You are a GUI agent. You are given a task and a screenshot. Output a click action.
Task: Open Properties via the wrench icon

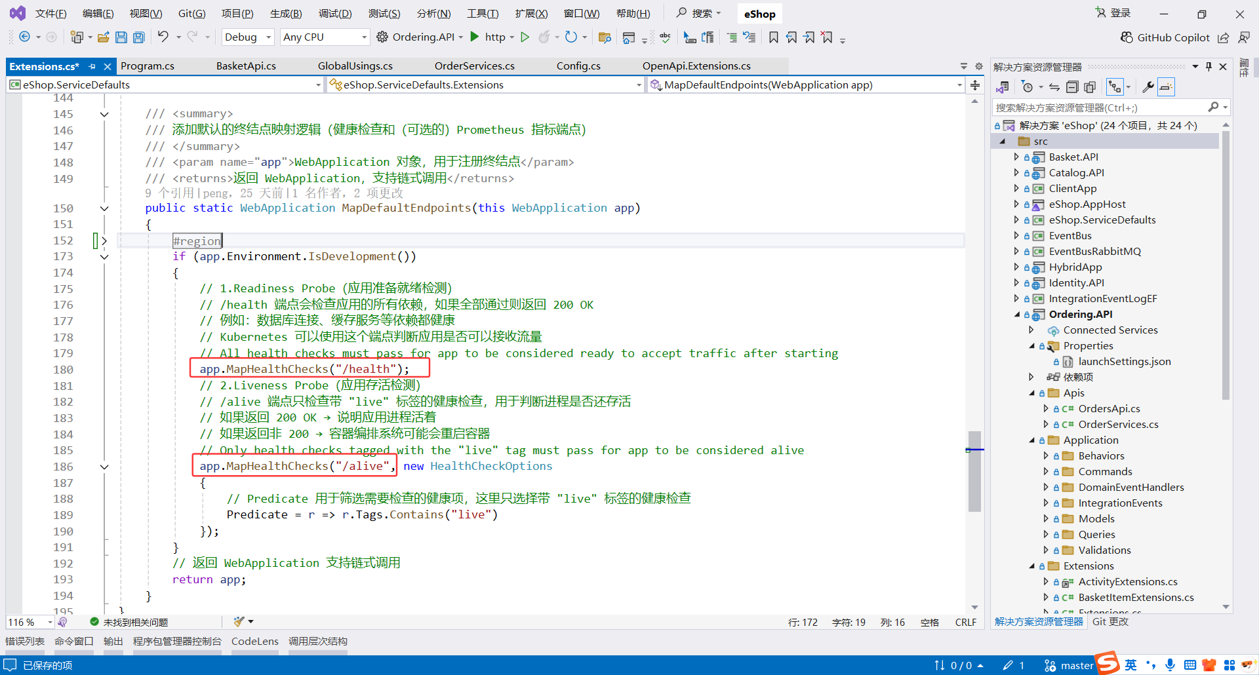click(1149, 86)
